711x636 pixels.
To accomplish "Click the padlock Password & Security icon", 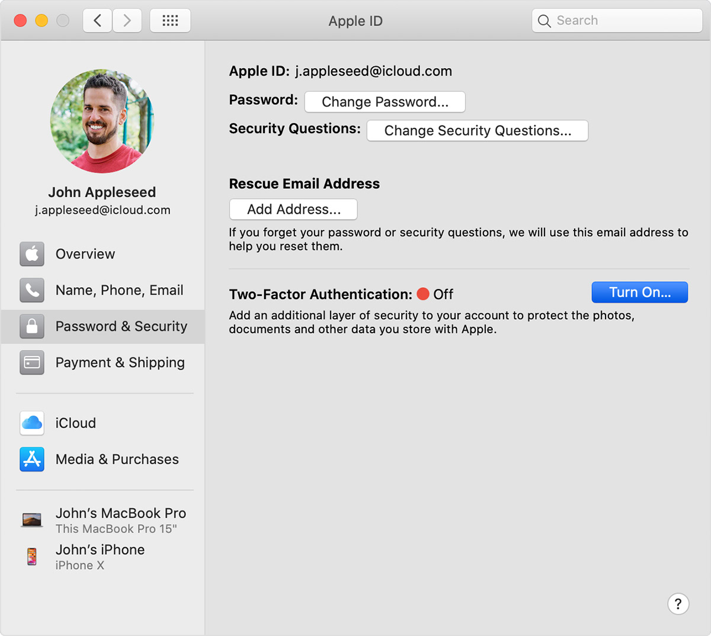I will [x=32, y=326].
